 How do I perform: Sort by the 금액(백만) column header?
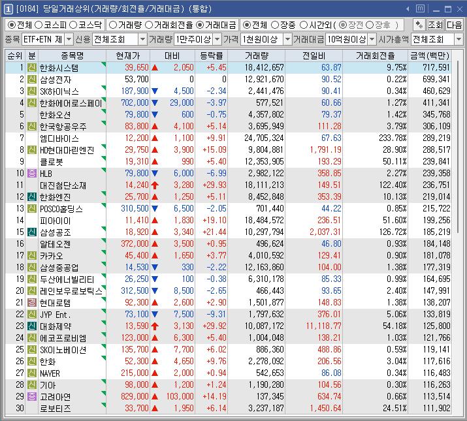click(430, 55)
